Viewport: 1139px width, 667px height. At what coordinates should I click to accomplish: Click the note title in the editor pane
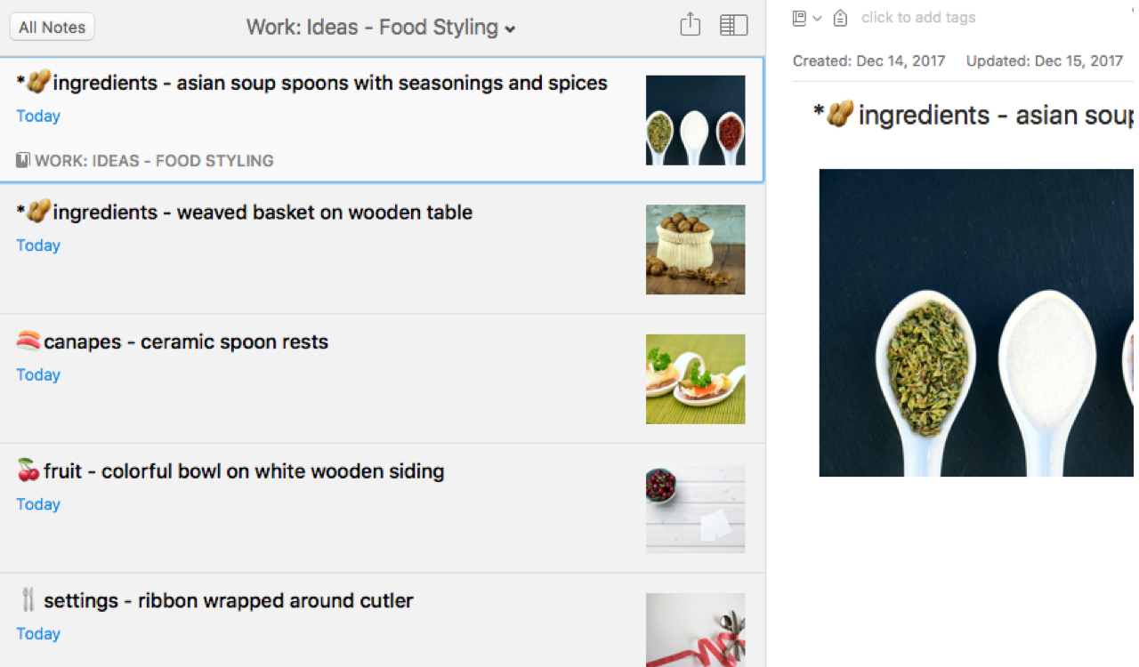(974, 115)
